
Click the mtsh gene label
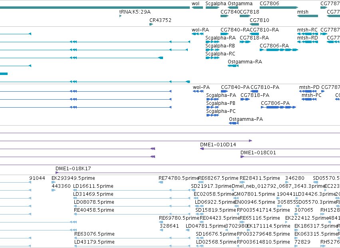tap(303, 12)
